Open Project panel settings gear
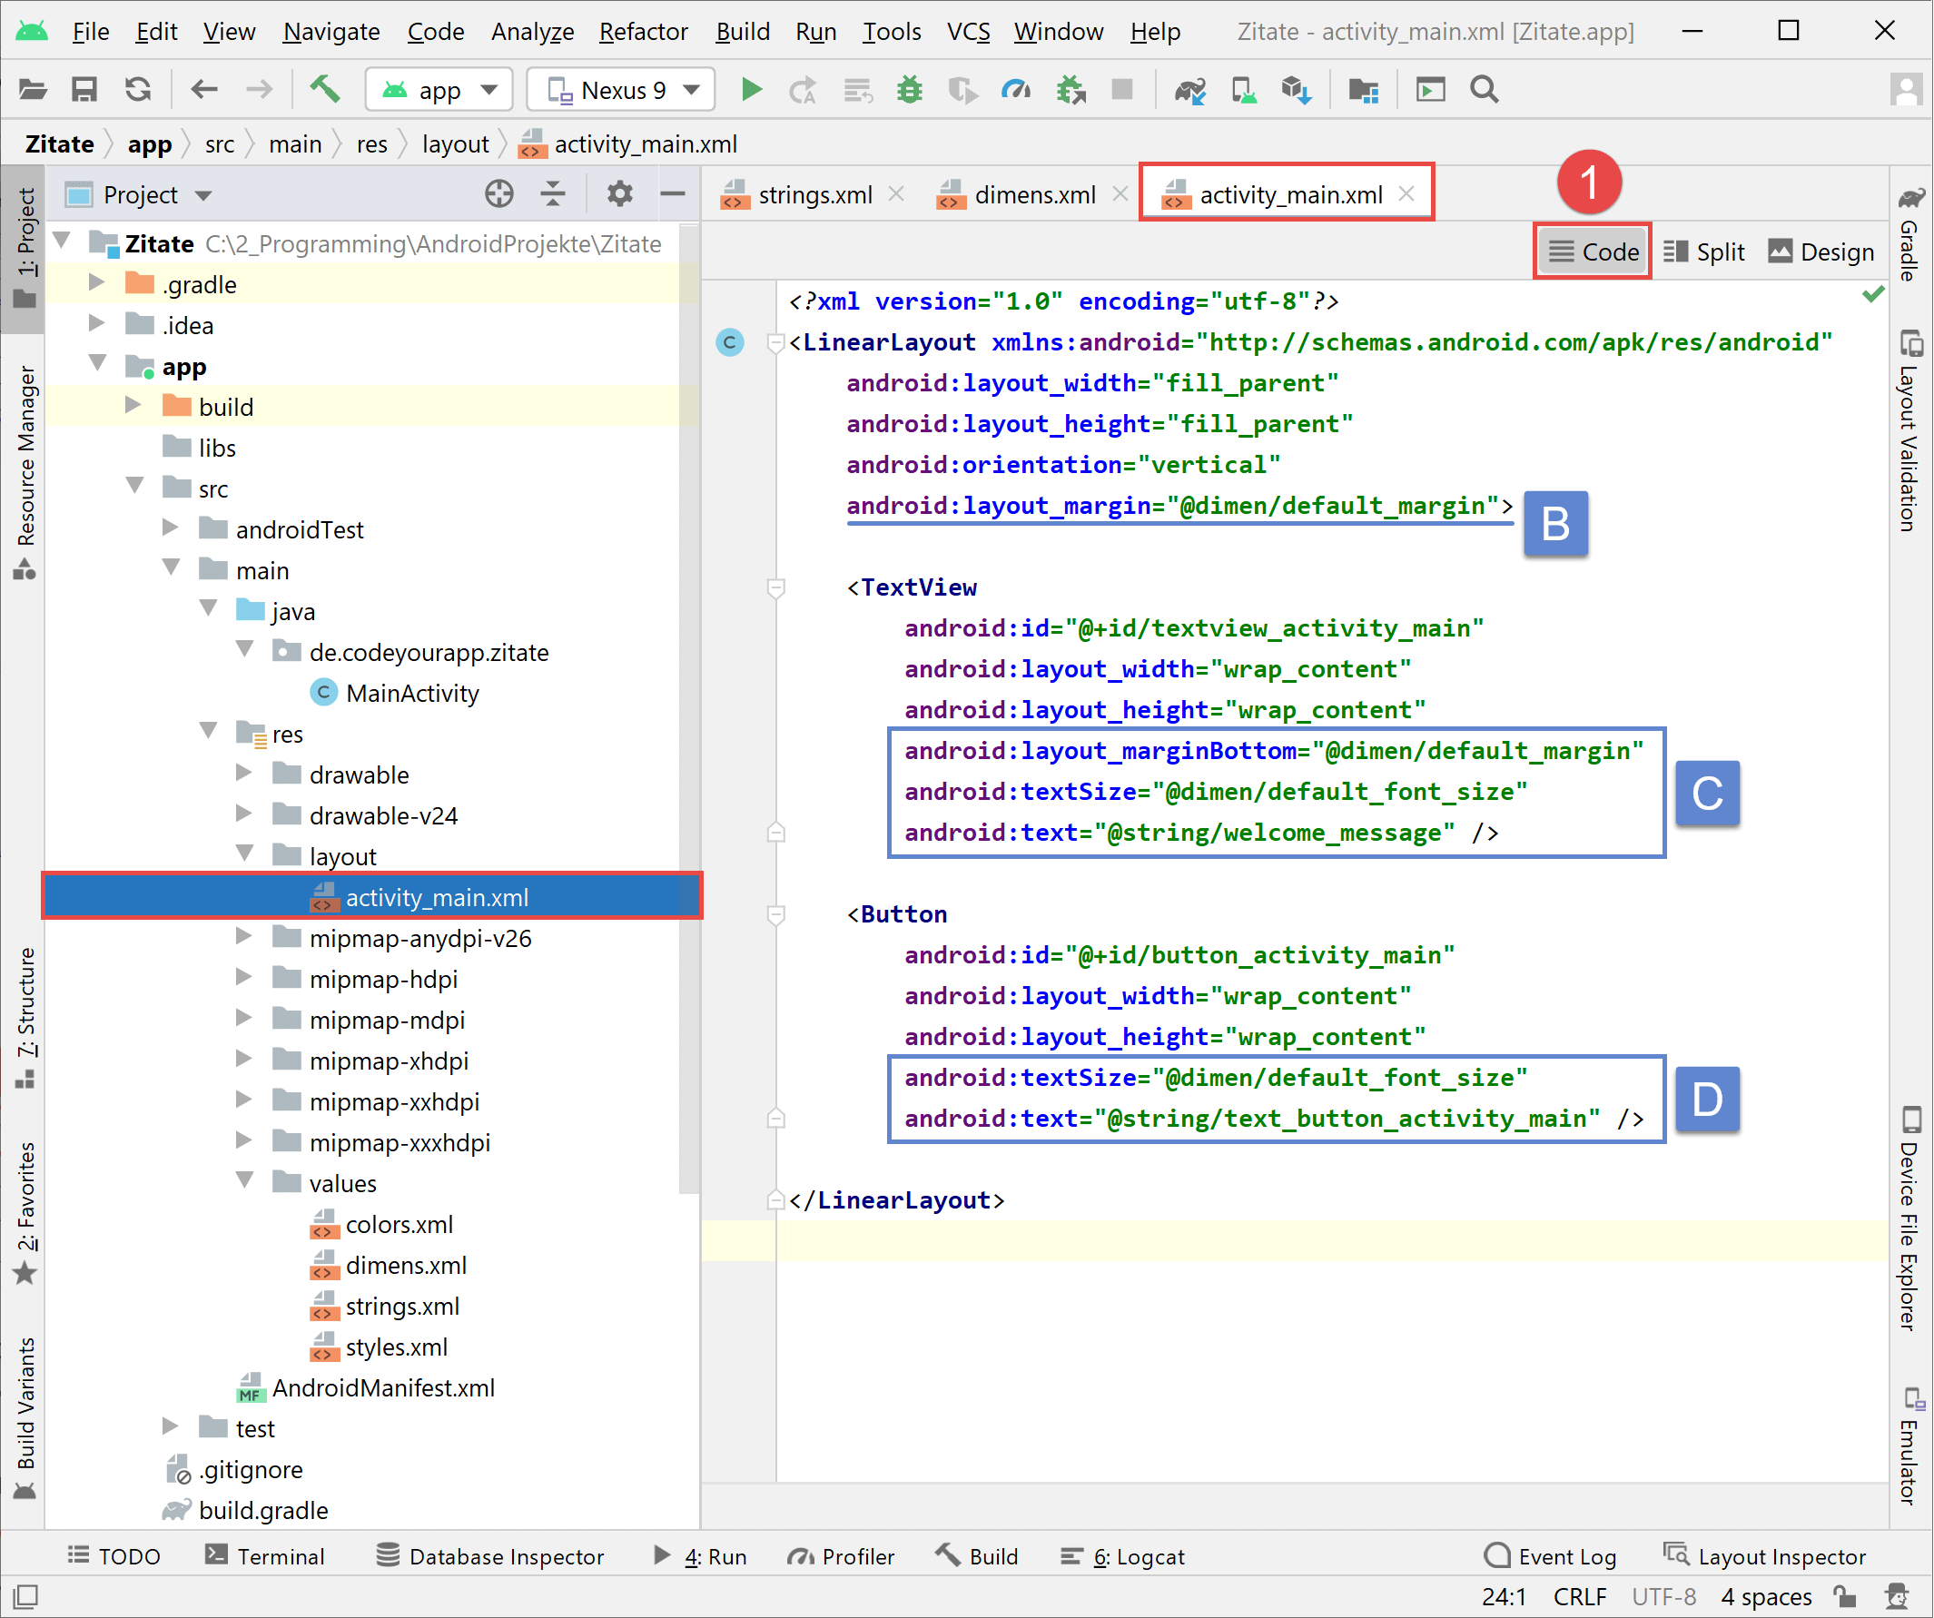Viewport: 1934px width, 1618px height. point(620,194)
